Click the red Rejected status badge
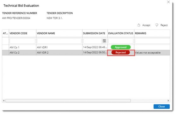The height and width of the screenshot is (114, 176). [121, 52]
